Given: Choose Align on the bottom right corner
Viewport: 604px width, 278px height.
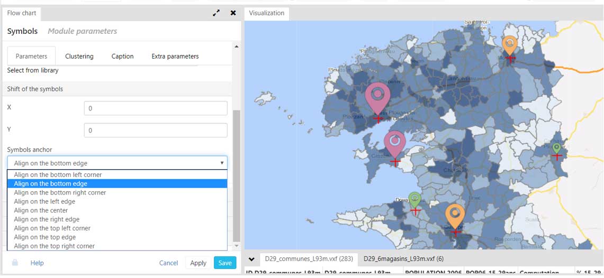Looking at the screenshot, I should (x=117, y=192).
